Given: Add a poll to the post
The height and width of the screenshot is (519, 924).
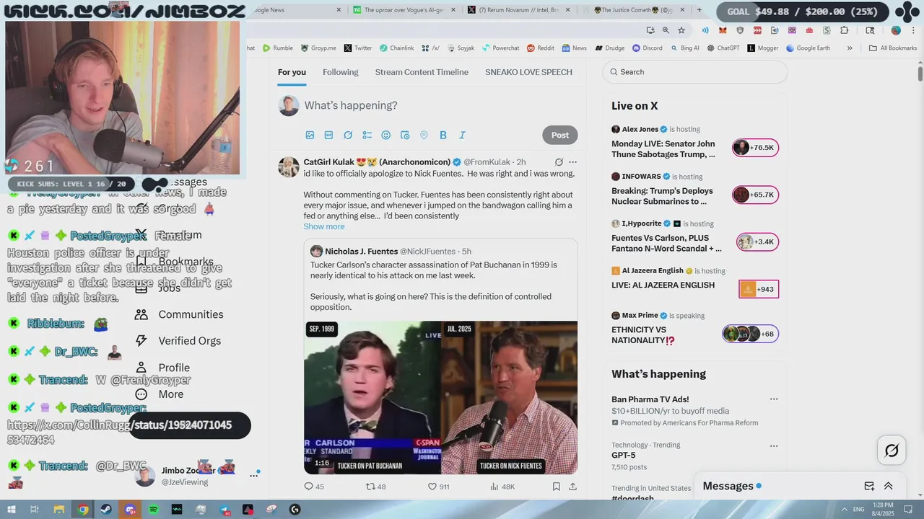Looking at the screenshot, I should click(x=367, y=135).
